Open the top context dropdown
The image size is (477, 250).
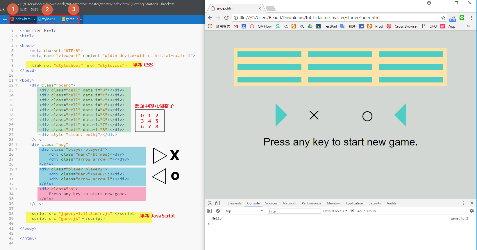[244, 211]
